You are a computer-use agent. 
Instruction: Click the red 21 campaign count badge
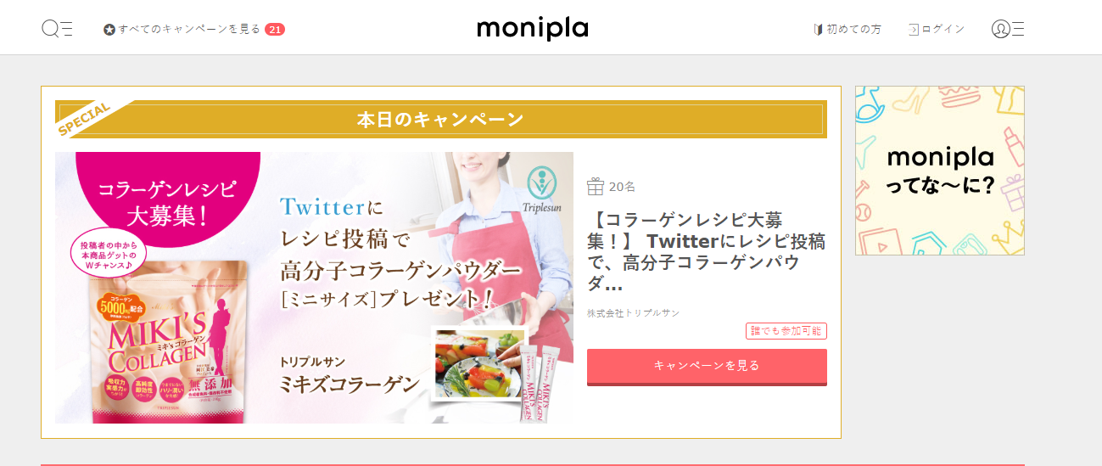pyautogui.click(x=275, y=30)
